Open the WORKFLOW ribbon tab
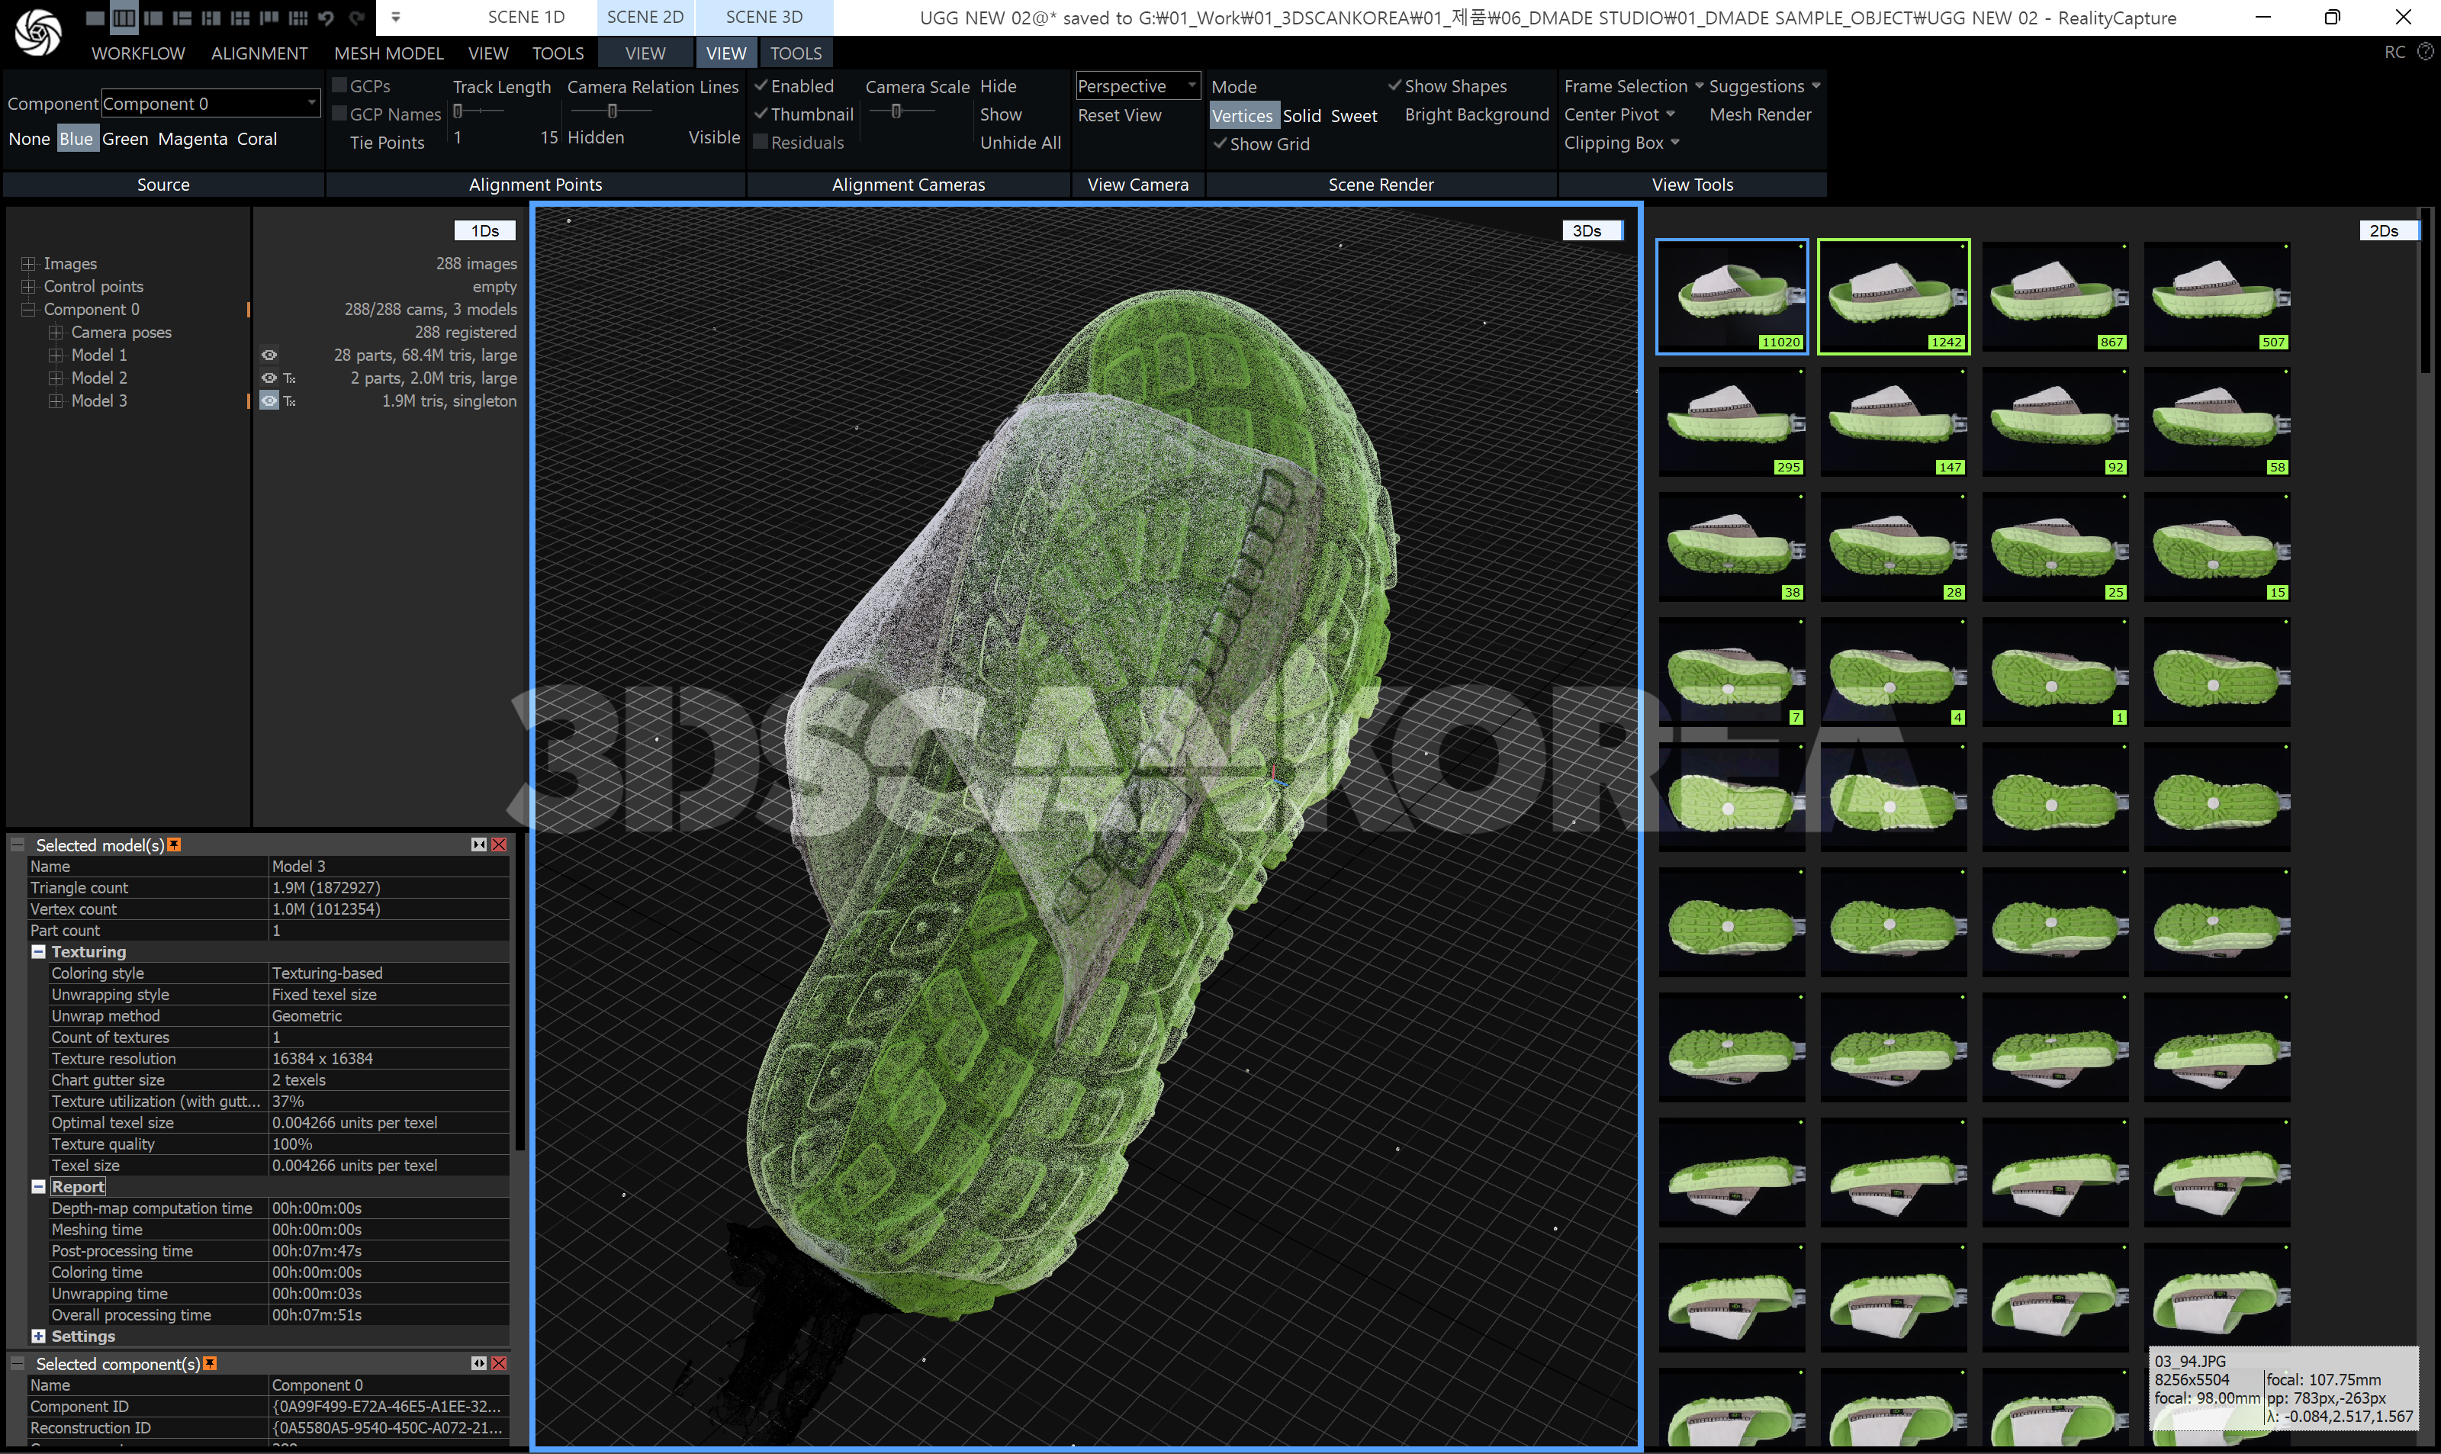This screenshot has width=2441, height=1454. [x=138, y=53]
